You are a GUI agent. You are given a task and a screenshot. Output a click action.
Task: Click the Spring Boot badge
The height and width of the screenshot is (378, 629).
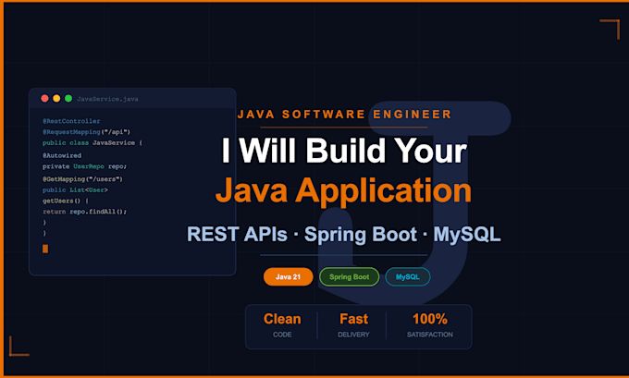coord(349,277)
